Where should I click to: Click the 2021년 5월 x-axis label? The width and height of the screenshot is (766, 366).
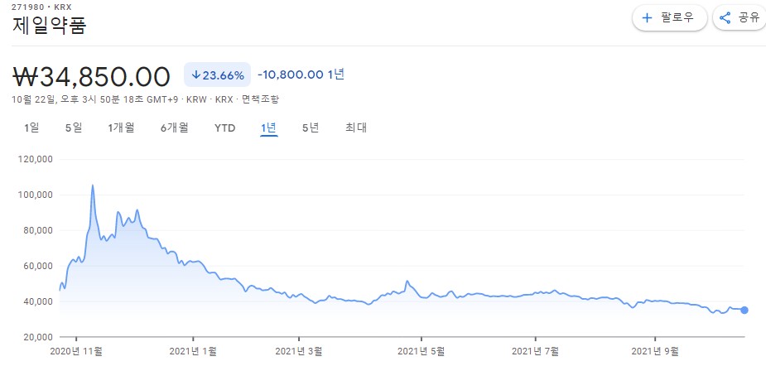pyautogui.click(x=422, y=350)
